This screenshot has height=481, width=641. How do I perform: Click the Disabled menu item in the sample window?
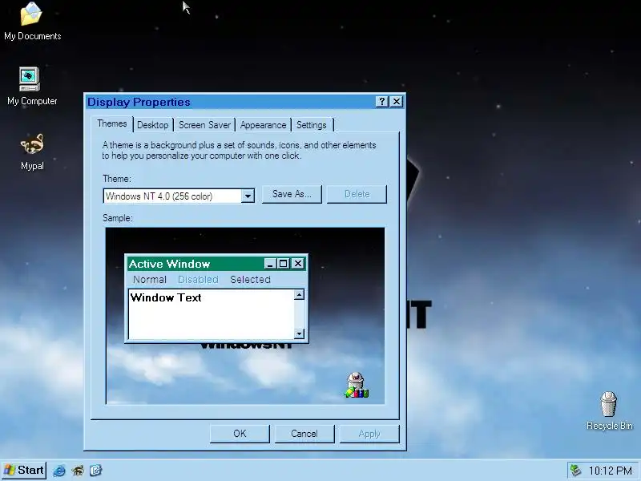198,279
